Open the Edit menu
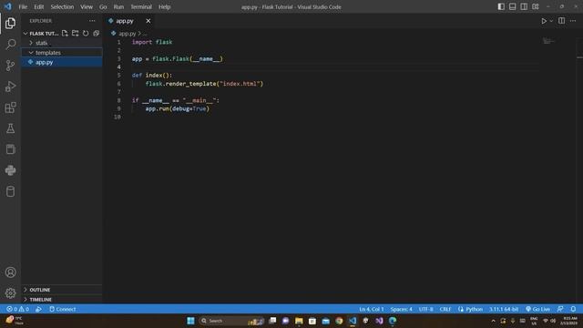 pos(38,6)
